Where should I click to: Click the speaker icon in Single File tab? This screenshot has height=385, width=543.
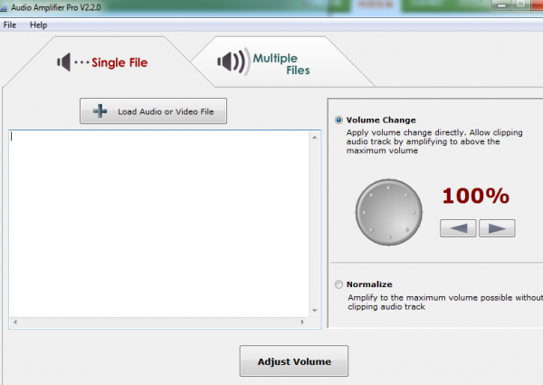click(64, 62)
